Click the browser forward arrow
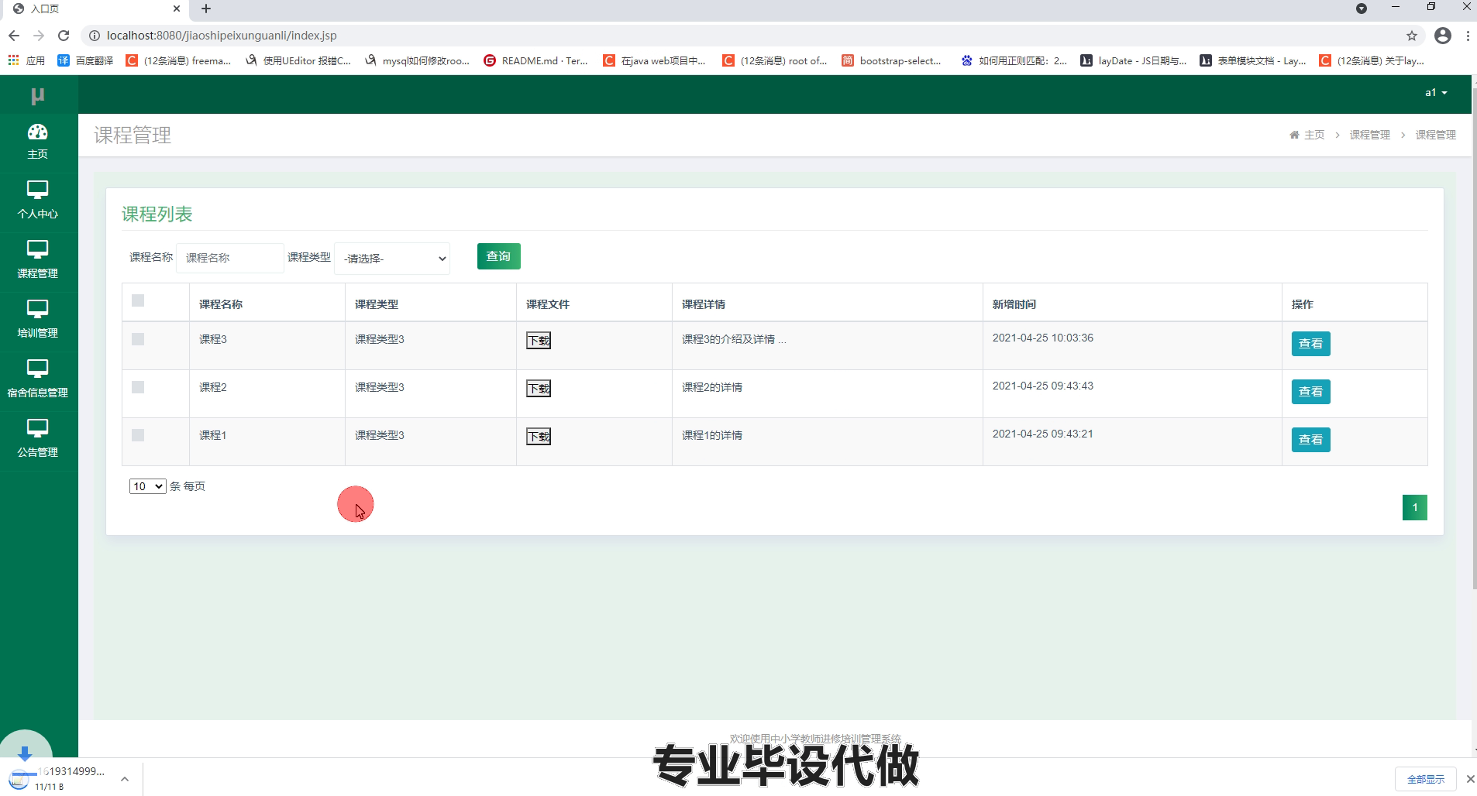Image resolution: width=1477 pixels, height=796 pixels. click(39, 36)
